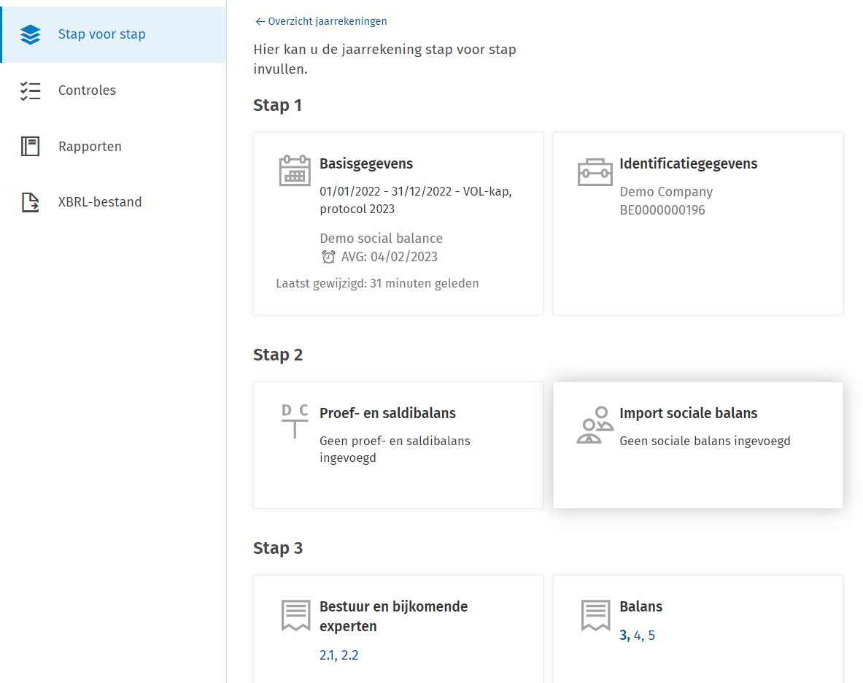Click the people icon on Import sociale balans
This screenshot has height=683, width=863.
tap(595, 425)
